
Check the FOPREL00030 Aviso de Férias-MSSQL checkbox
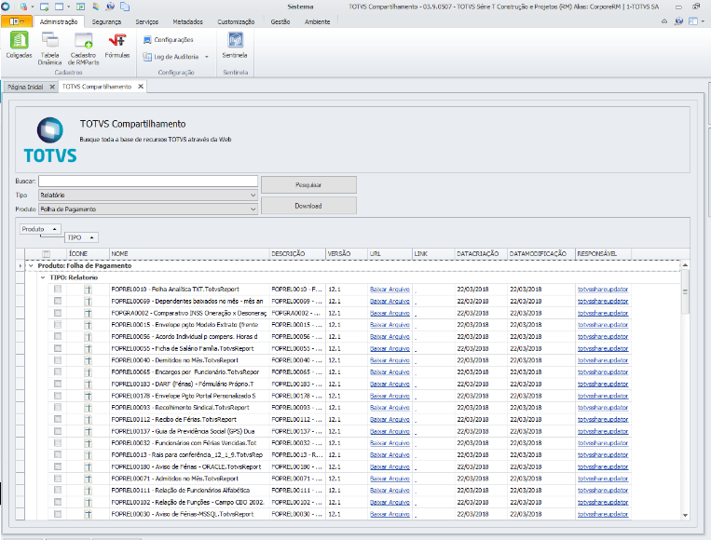[x=58, y=514]
